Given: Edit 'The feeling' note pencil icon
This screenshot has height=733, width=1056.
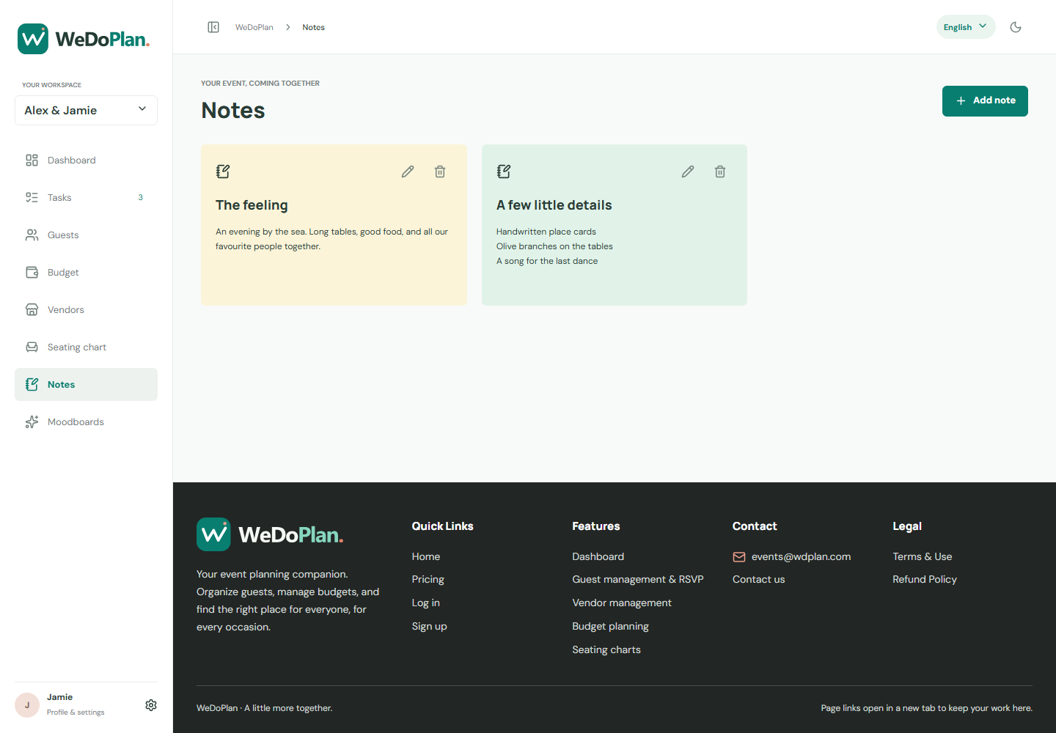Looking at the screenshot, I should click(408, 172).
